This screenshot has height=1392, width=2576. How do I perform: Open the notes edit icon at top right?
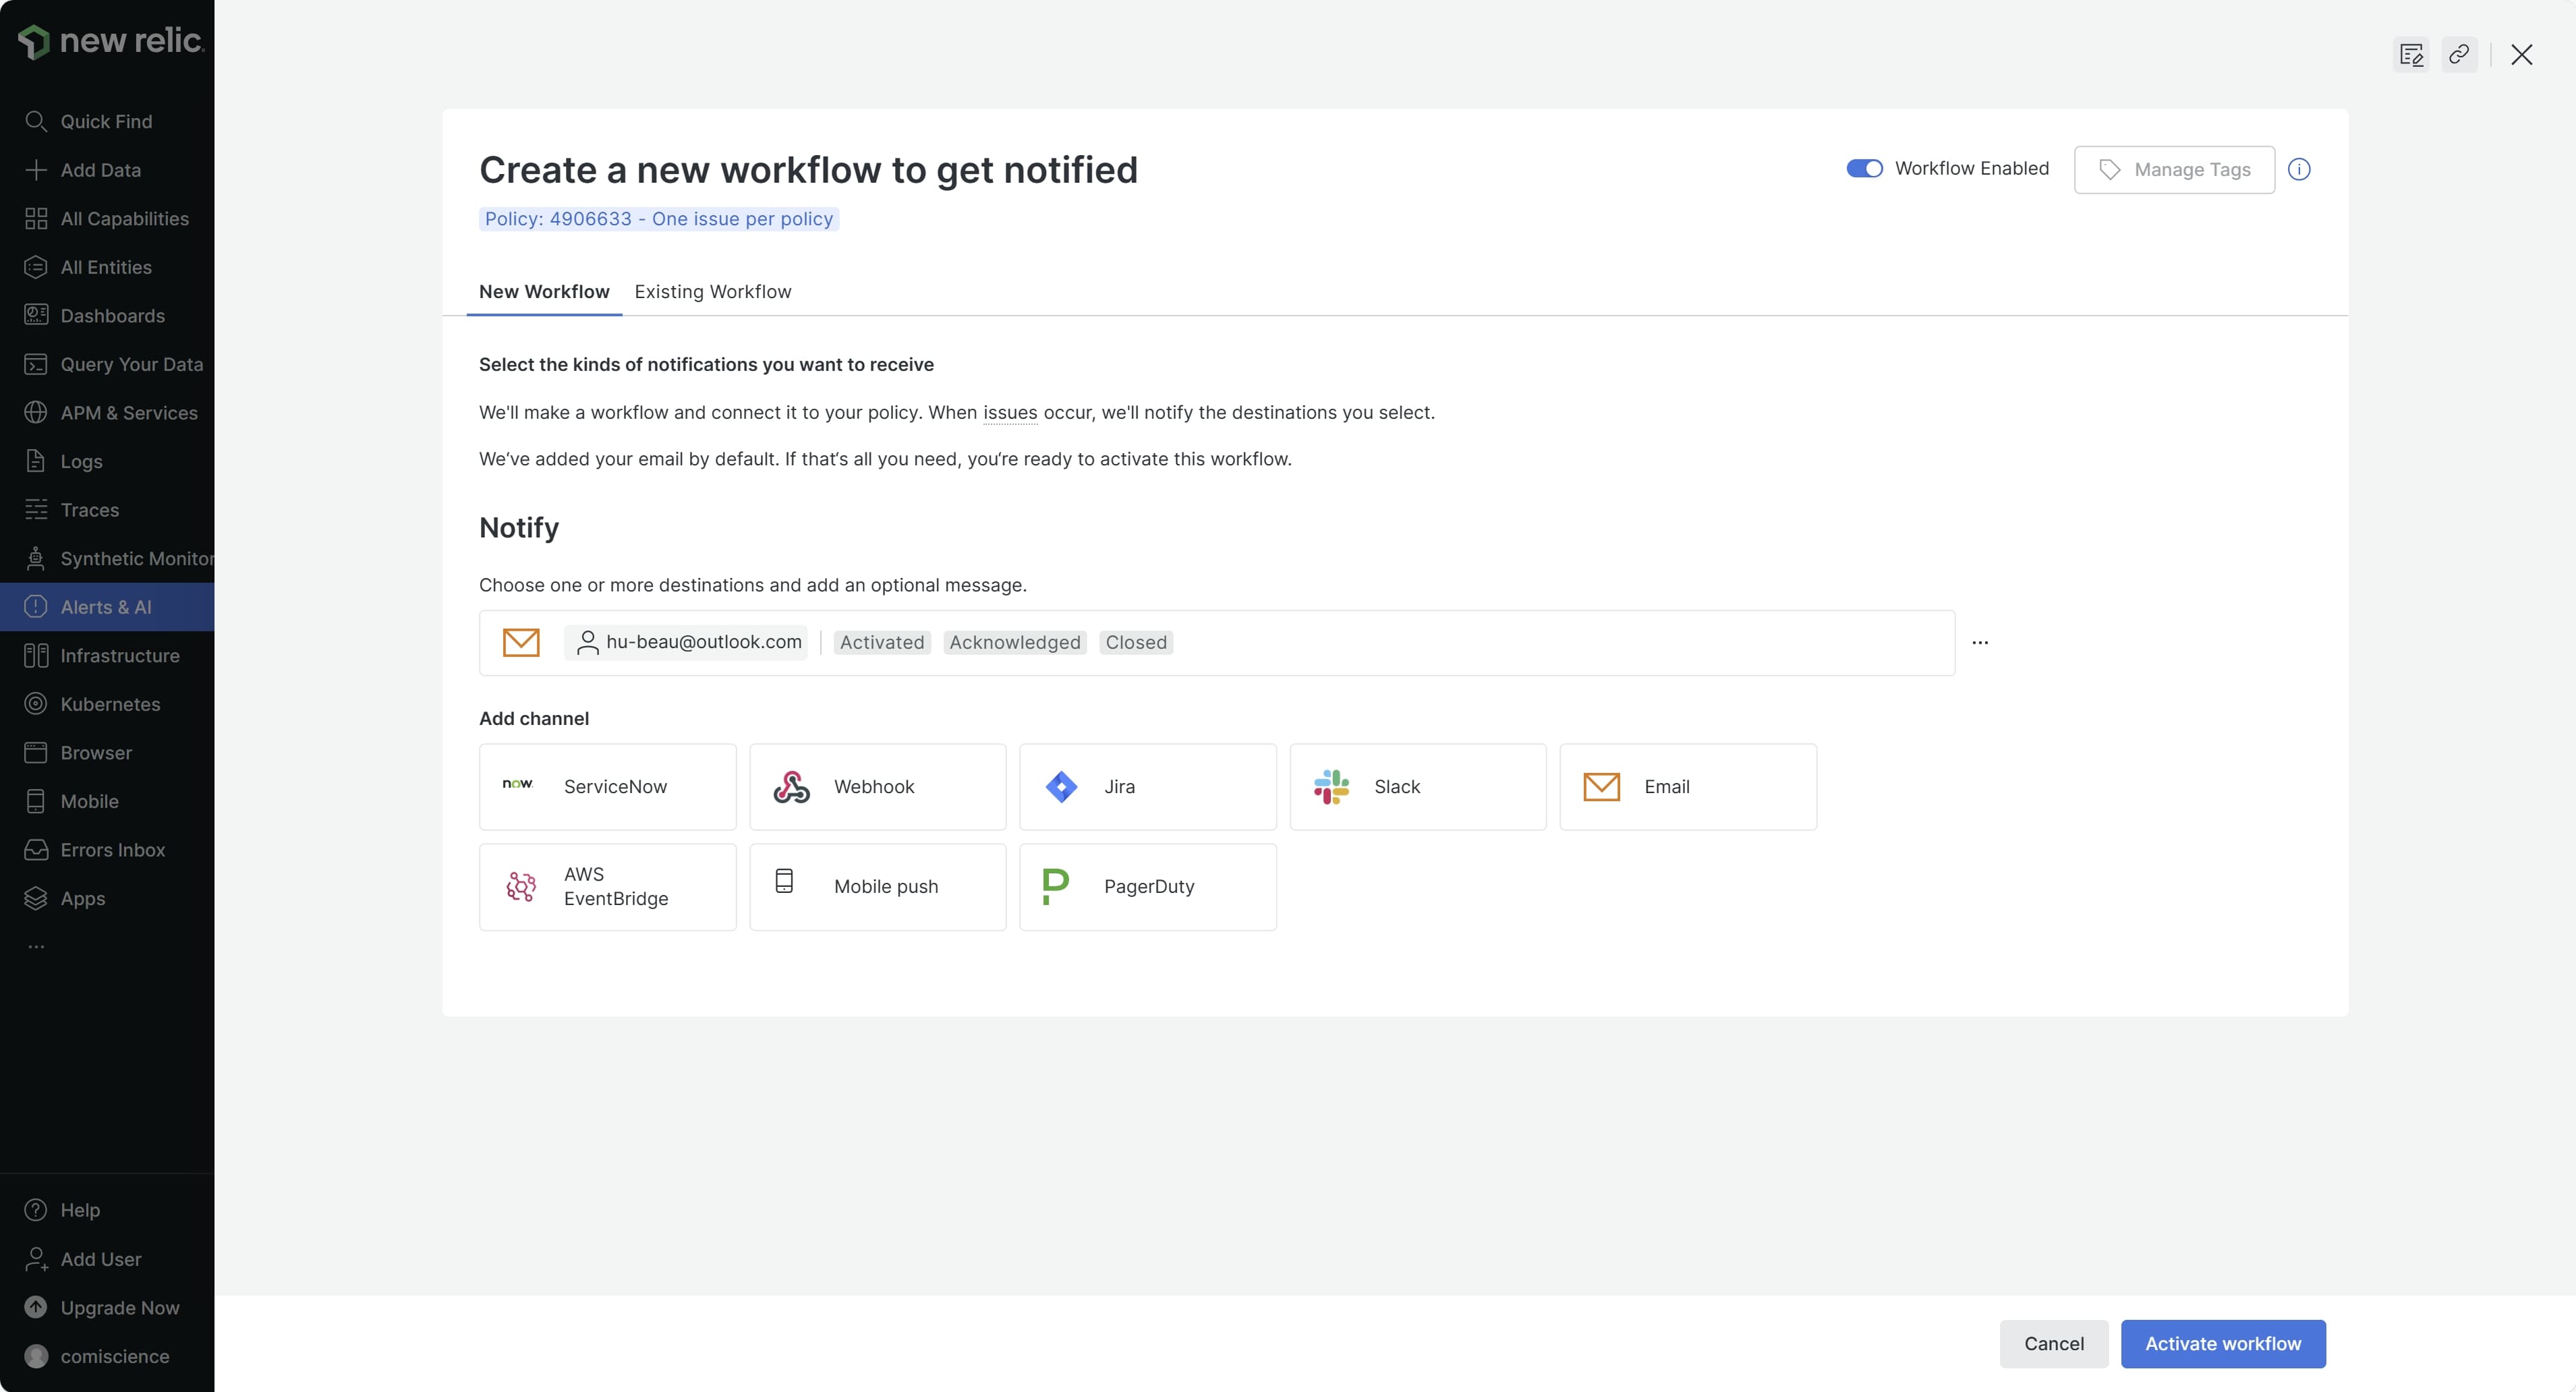(2410, 54)
